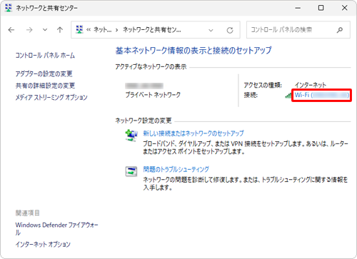Image resolution: width=357 pixels, height=259 pixels.
Task: Click the network icon in the address bar
Action: coord(79,30)
